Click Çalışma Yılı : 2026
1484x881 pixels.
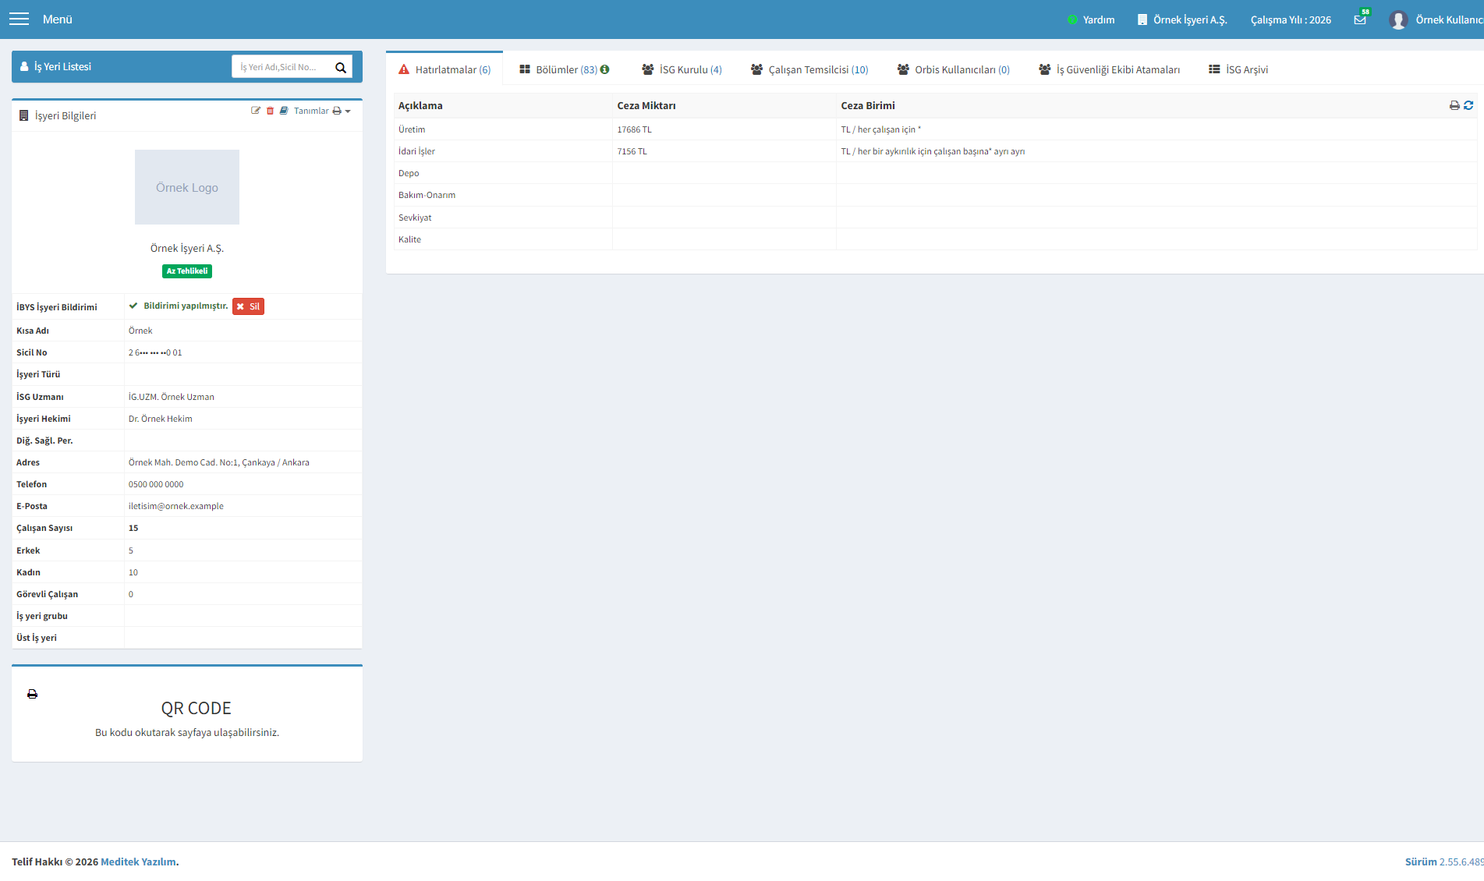1291,19
